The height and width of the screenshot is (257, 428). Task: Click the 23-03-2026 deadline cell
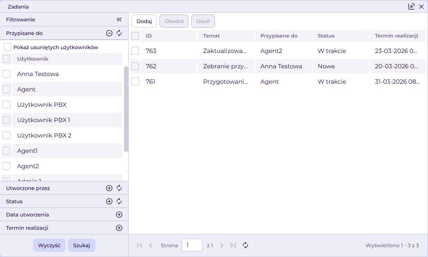398,51
